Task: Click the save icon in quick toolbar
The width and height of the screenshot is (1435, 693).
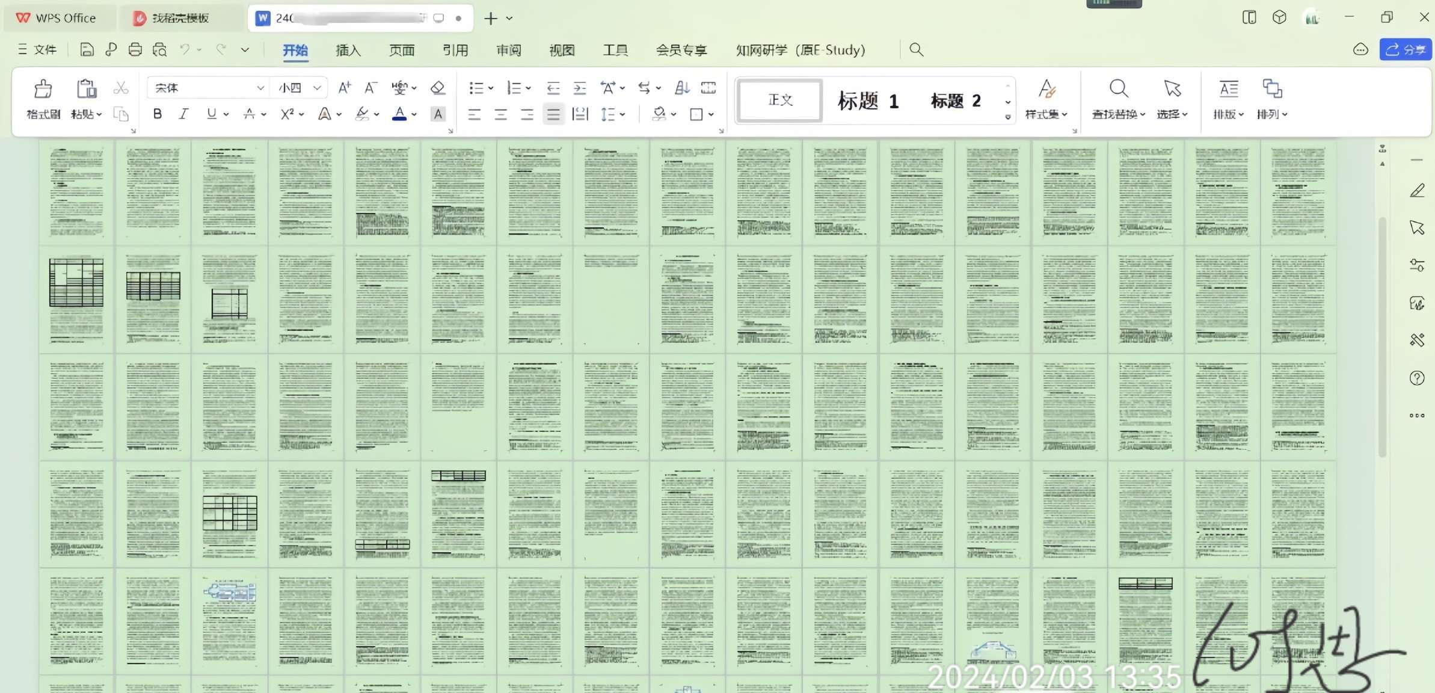Action: coord(87,50)
